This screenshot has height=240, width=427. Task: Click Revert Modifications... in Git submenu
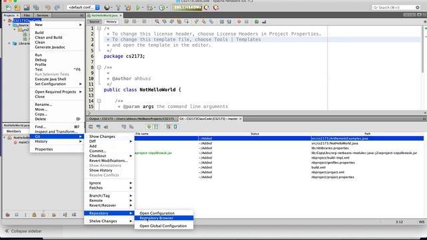click(108, 161)
